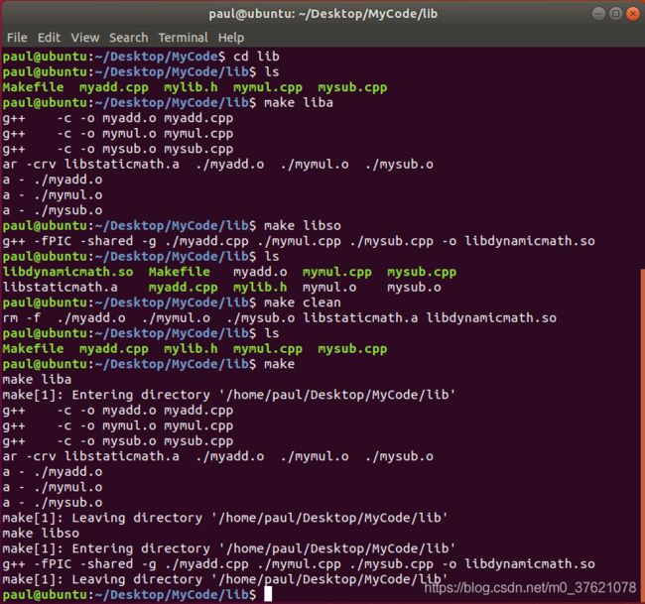The height and width of the screenshot is (604, 645).
Task: Minimize the terminal window
Action: coord(598,14)
